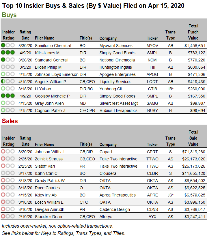Image resolution: width=207 pixels, height=238 pixels.
Task: Click rating icon beside Cagnoni Pablo J
Action: (x=8, y=110)
